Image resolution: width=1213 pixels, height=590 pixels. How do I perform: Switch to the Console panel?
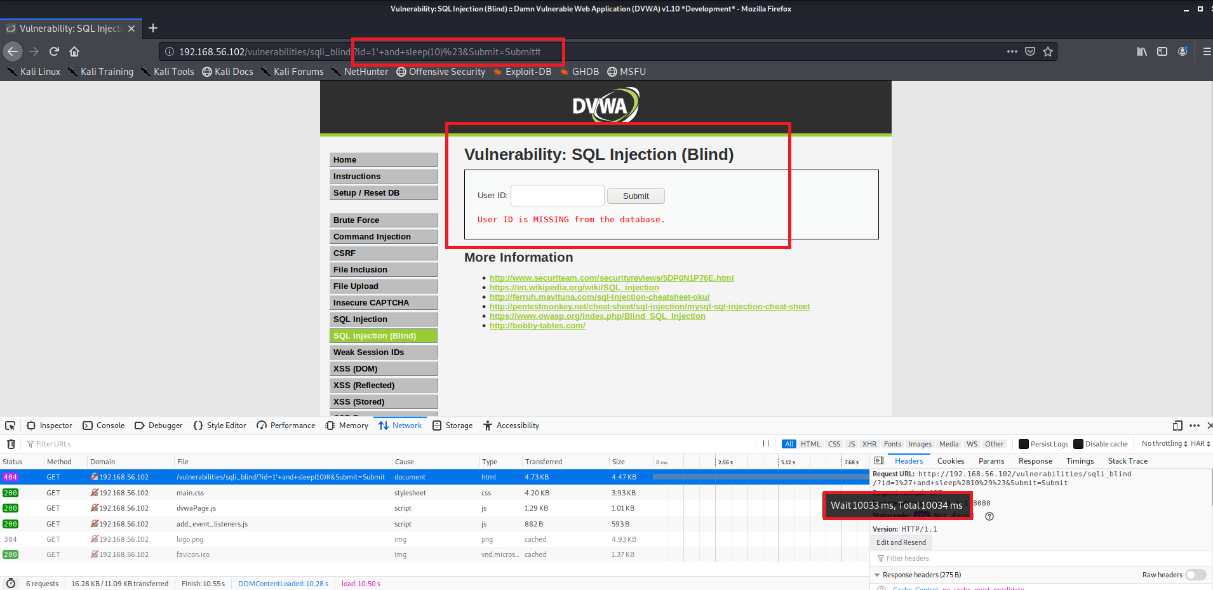[104, 426]
